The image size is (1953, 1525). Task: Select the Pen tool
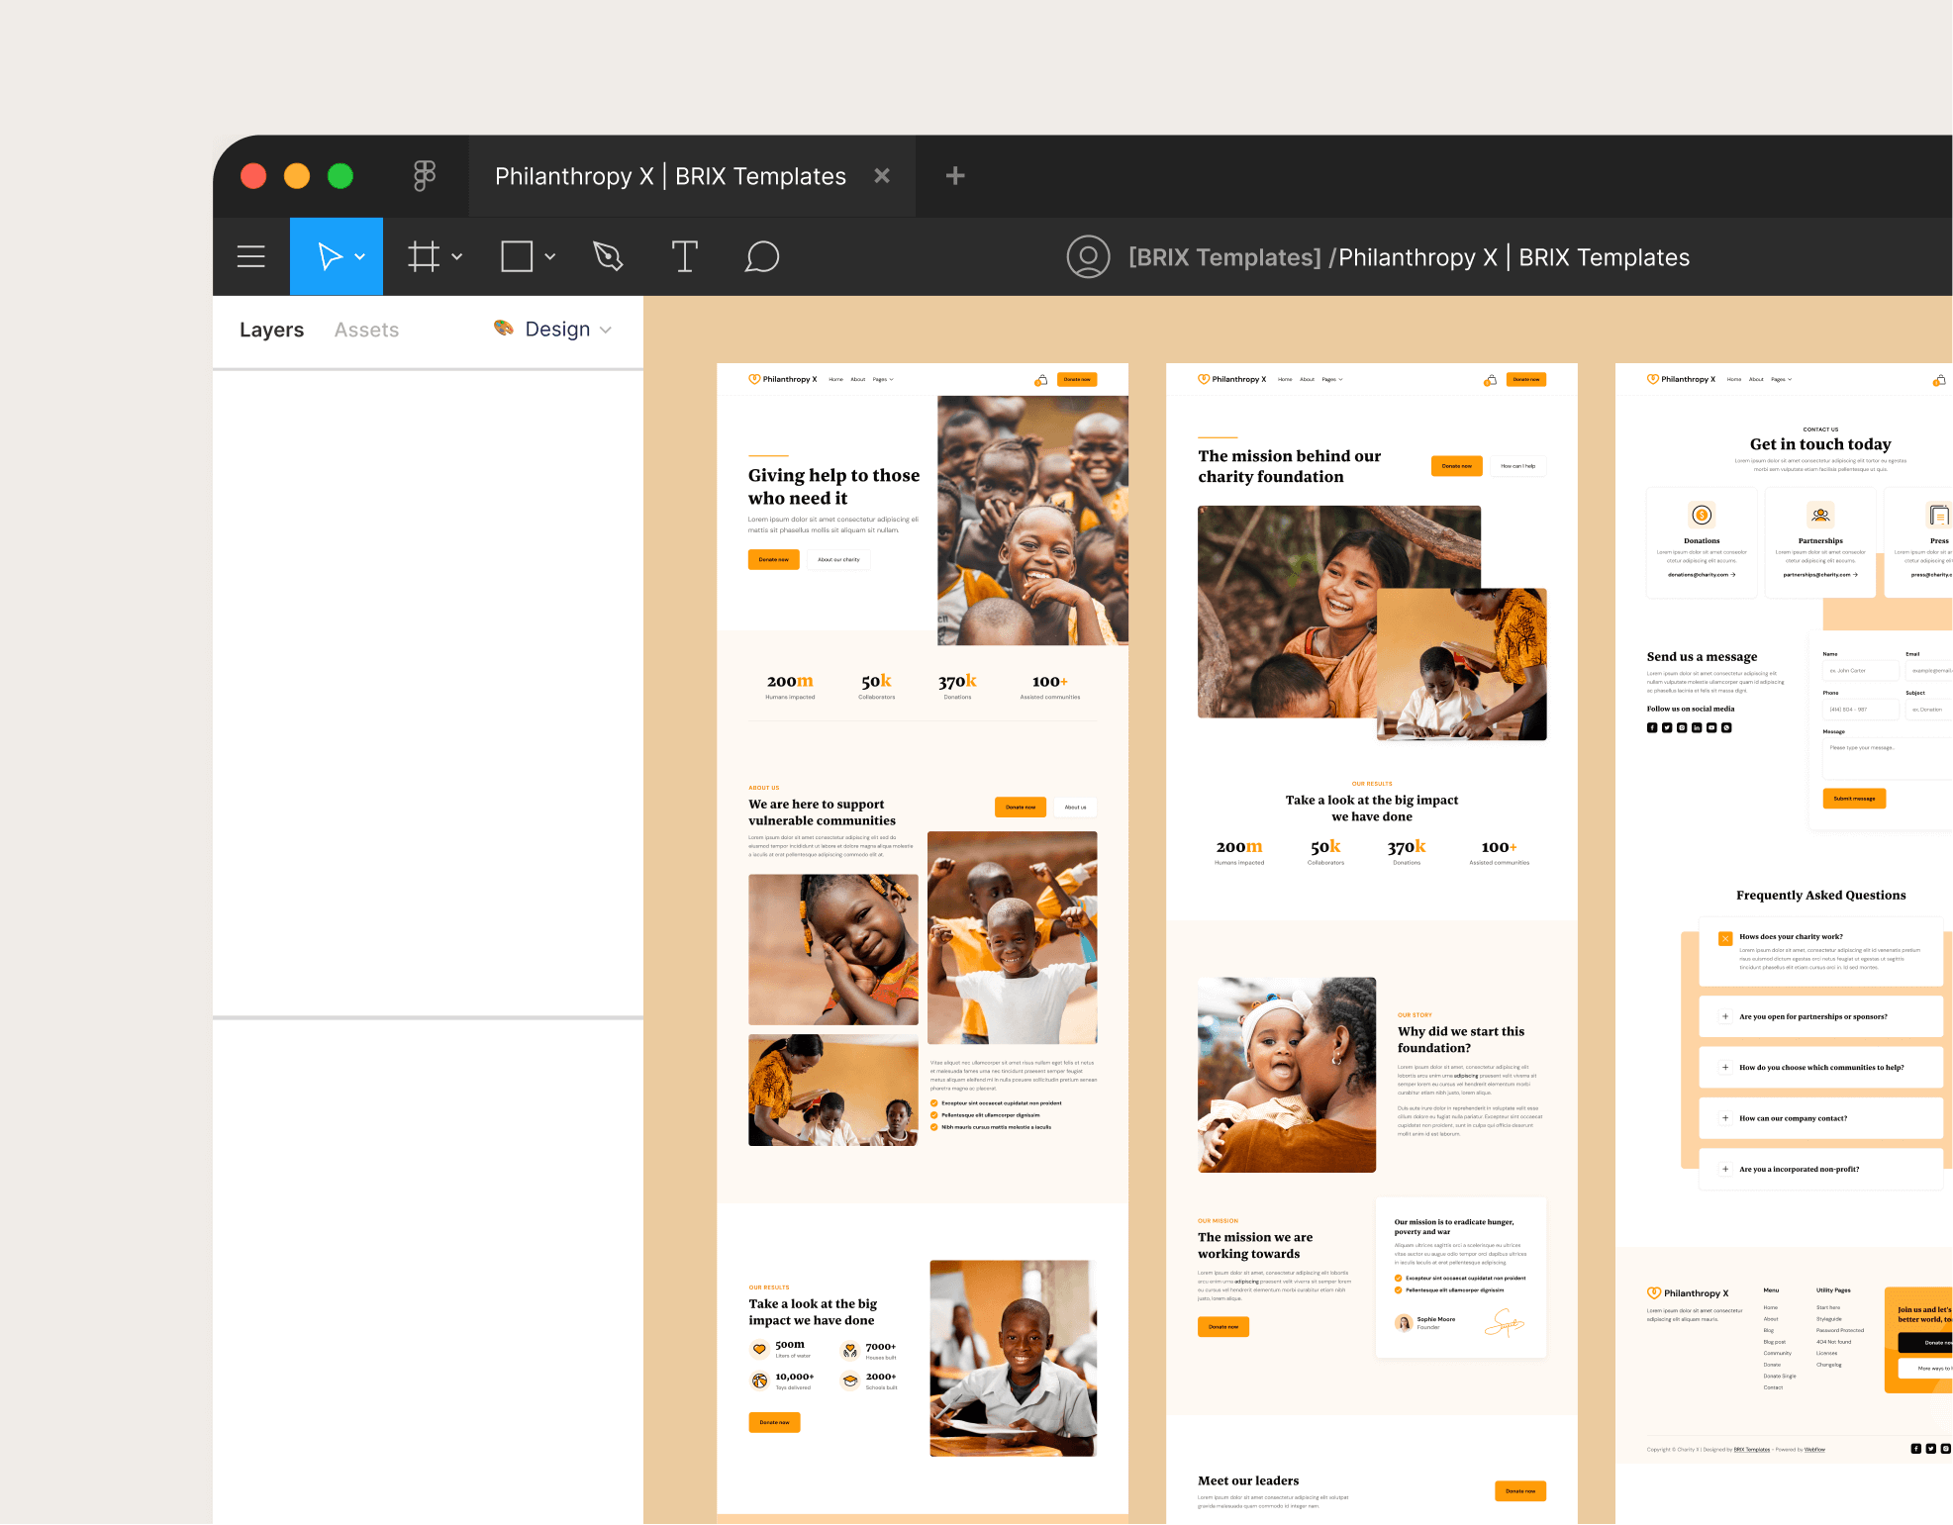pyautogui.click(x=607, y=256)
